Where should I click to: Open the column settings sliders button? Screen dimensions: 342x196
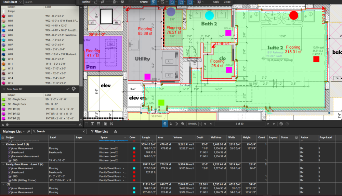pyautogui.click(x=296, y=138)
